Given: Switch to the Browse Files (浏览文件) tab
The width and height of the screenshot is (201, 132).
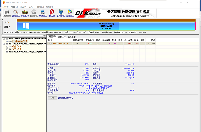Looking at the screenshot, I should pos(62,37).
